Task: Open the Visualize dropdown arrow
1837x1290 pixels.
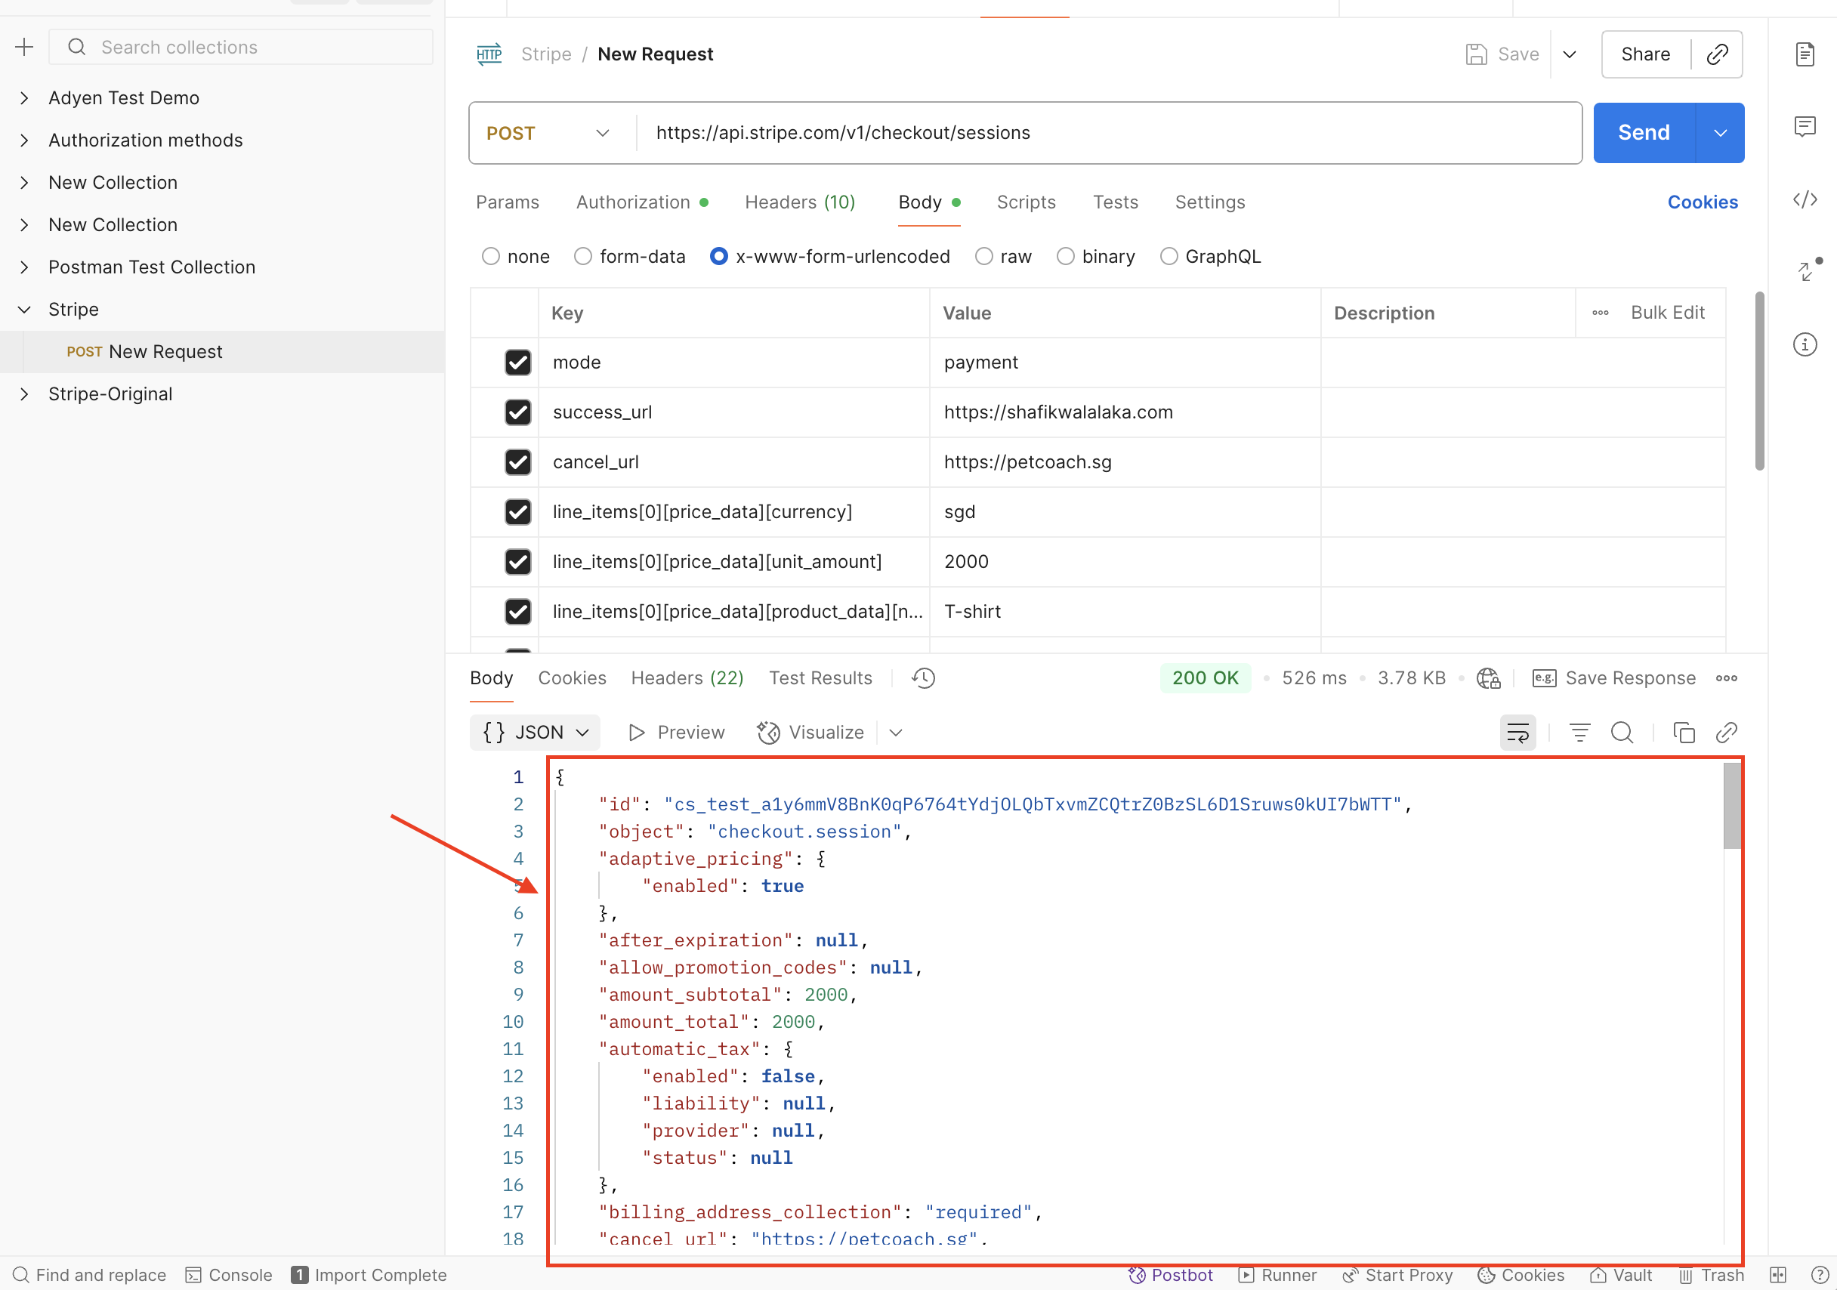Action: pos(895,732)
